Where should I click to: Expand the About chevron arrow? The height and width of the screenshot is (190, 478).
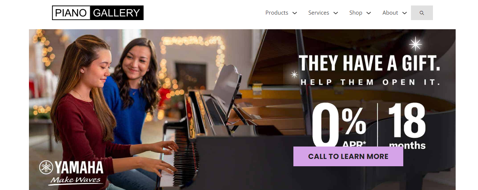[404, 13]
